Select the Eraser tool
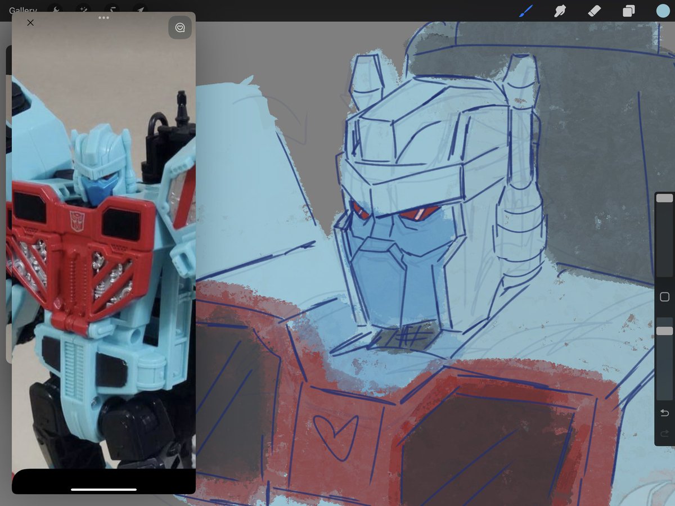This screenshot has width=675, height=506. 595,11
